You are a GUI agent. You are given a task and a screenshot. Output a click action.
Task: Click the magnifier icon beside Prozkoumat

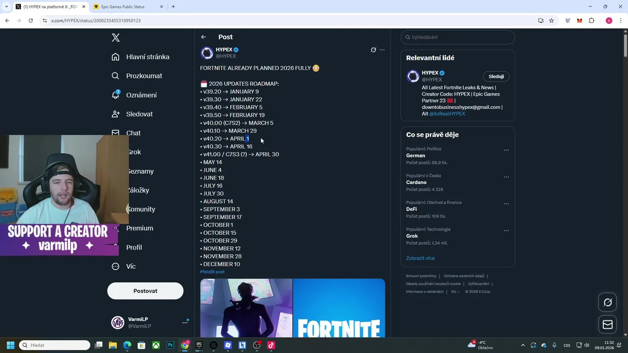coord(115,76)
